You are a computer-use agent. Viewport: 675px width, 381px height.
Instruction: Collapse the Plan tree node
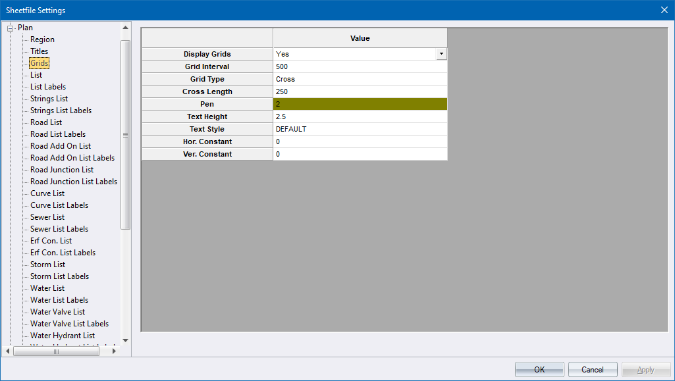pyautogui.click(x=11, y=28)
